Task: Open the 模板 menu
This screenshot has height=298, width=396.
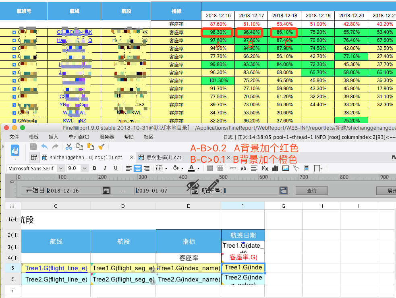Action: coord(34,137)
